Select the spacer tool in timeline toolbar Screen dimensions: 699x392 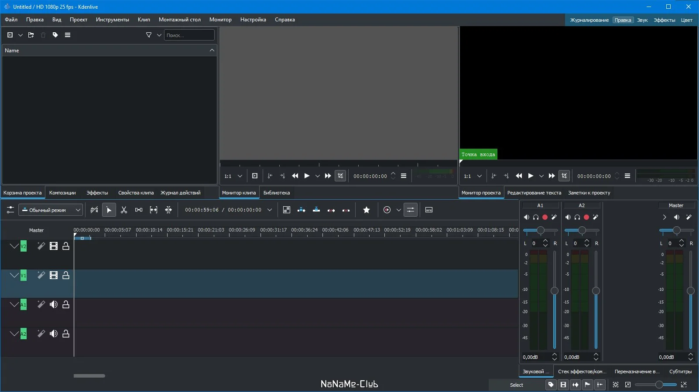pyautogui.click(x=139, y=210)
